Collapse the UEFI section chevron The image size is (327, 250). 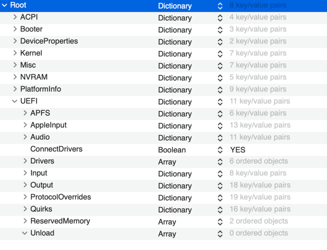15,101
